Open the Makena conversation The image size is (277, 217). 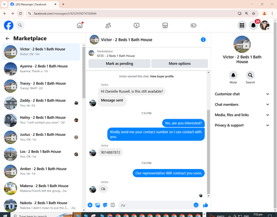(41, 188)
